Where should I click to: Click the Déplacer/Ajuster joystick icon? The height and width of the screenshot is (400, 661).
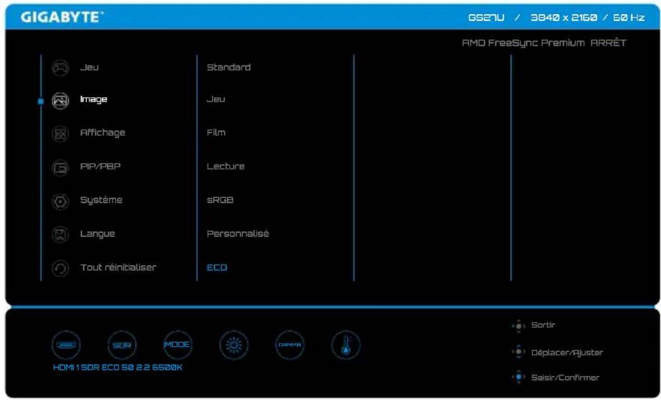[x=518, y=352]
